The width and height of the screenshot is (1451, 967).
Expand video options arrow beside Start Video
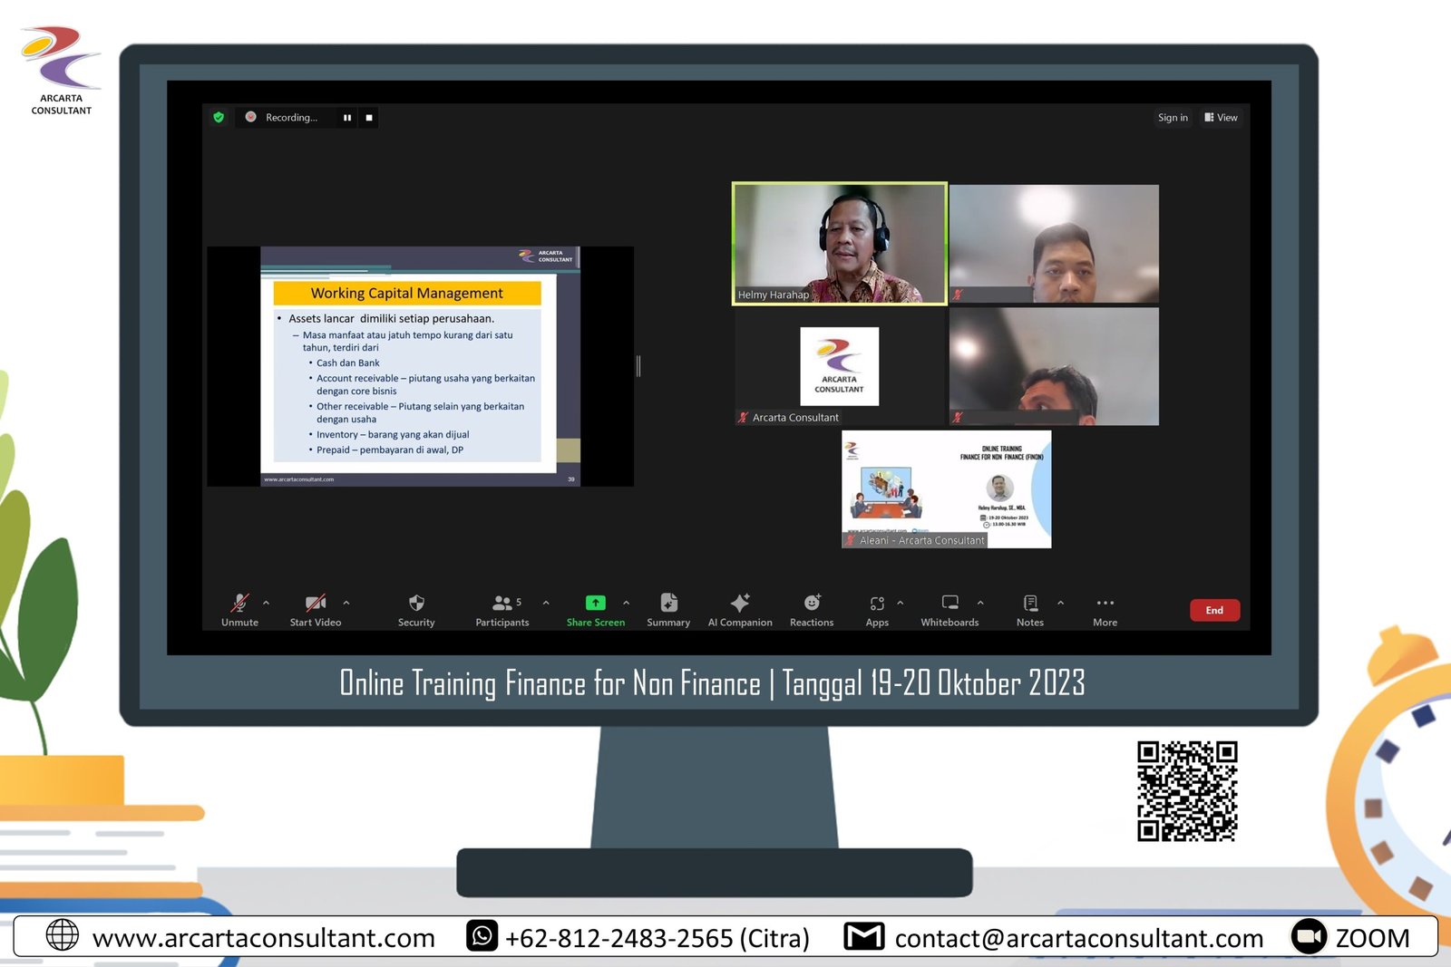coord(346,603)
